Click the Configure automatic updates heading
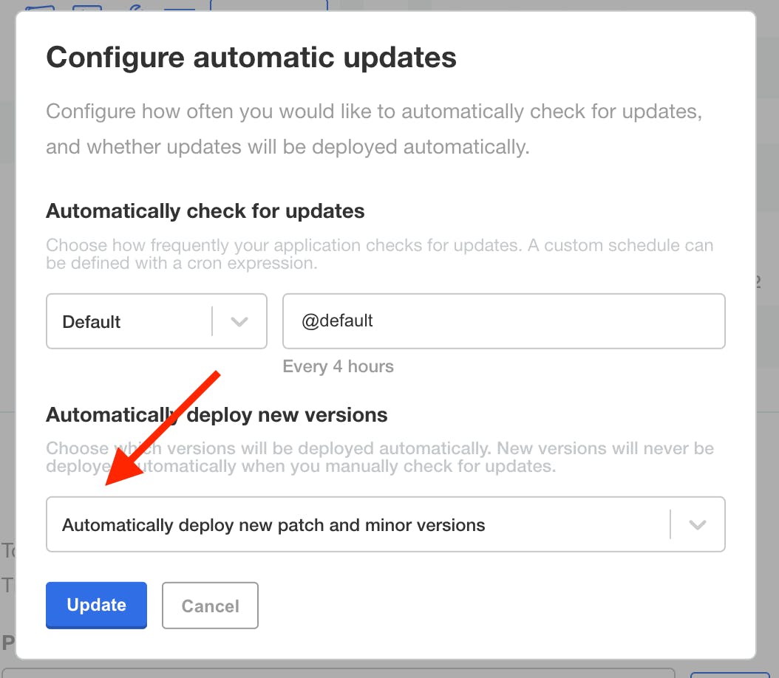 (x=251, y=57)
